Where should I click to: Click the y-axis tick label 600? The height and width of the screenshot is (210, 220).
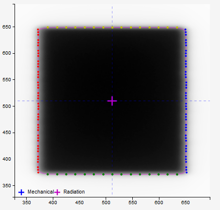[x=7, y=53]
